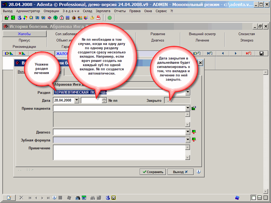Screen dimensions: 271x203
Task: Open the Отчеты menu
Action: pos(120,11)
